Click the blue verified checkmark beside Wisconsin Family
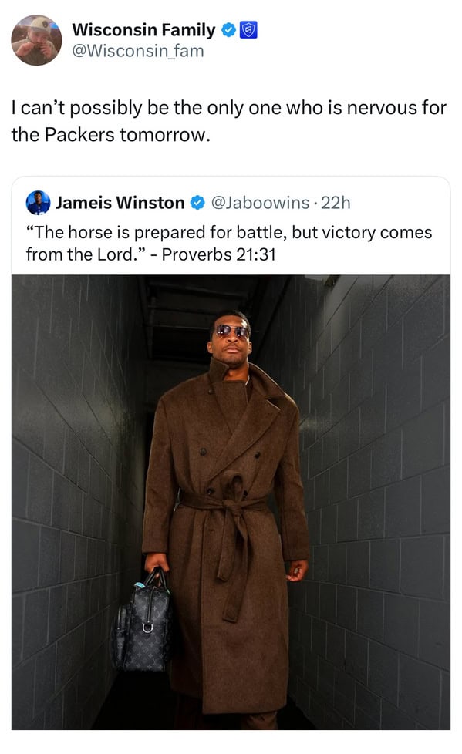Screen dimensions: 462x754 click(228, 30)
